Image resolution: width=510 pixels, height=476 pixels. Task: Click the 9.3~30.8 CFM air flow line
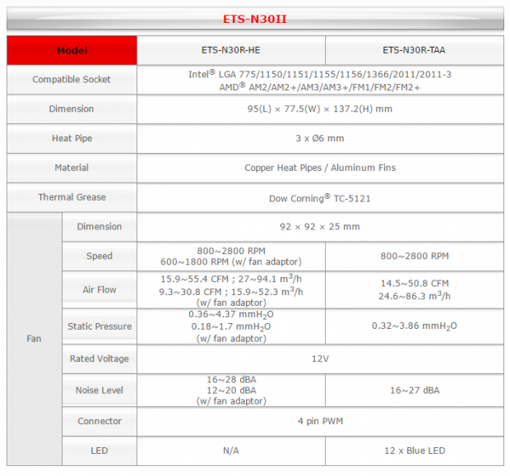pos(231,292)
